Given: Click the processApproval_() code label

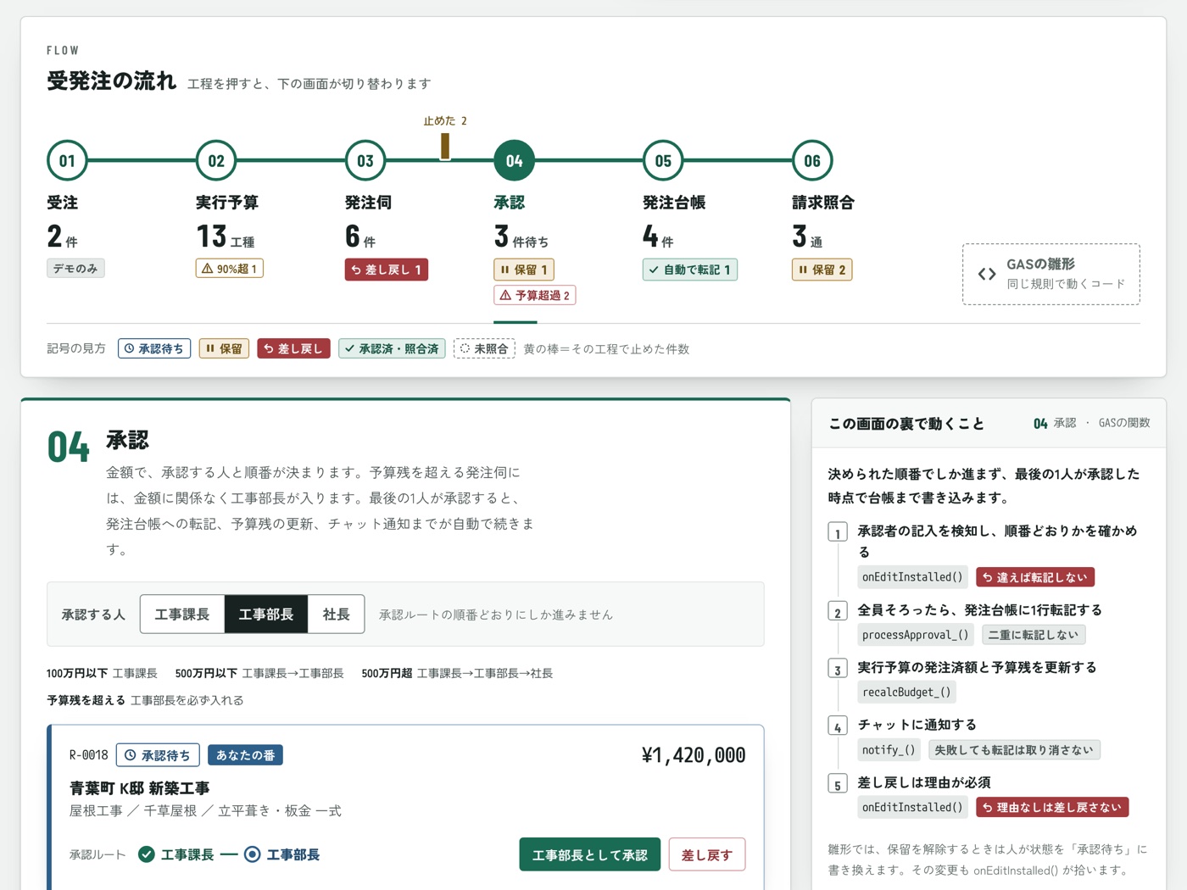Looking at the screenshot, I should (x=916, y=634).
